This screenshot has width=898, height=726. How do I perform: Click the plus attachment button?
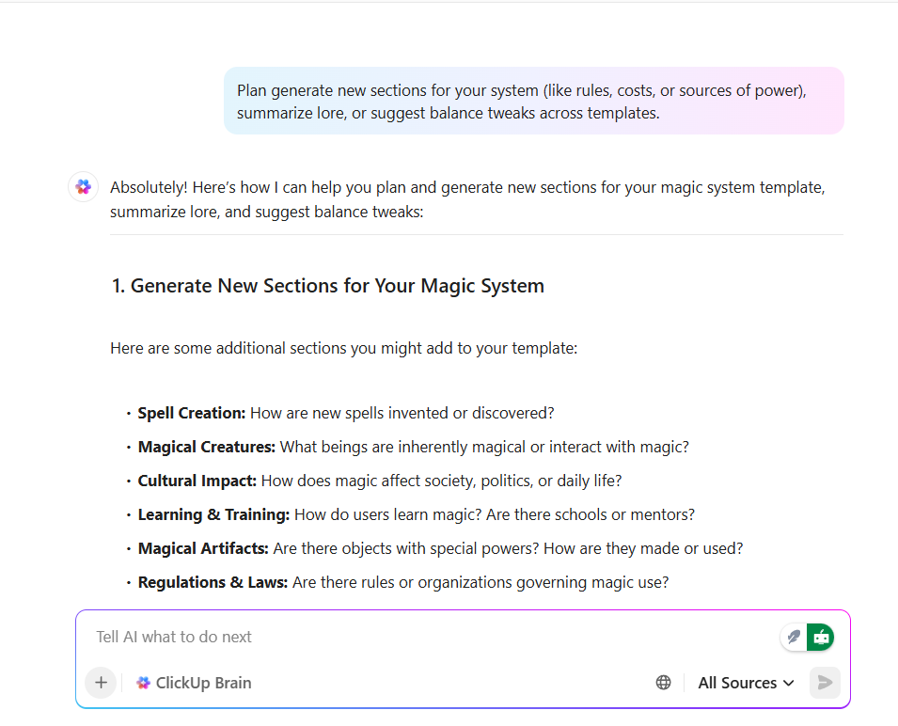click(x=101, y=683)
